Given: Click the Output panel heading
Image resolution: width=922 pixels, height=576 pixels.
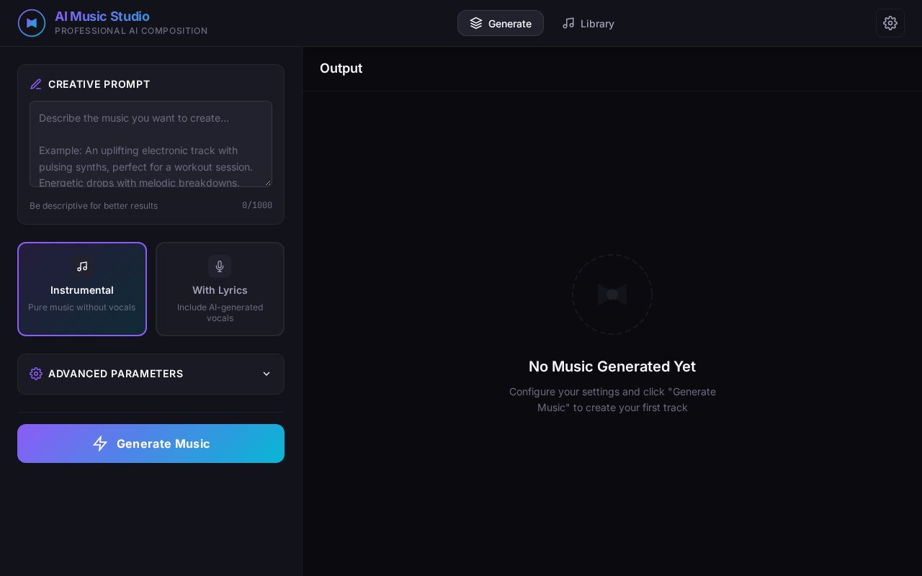Looking at the screenshot, I should [341, 68].
